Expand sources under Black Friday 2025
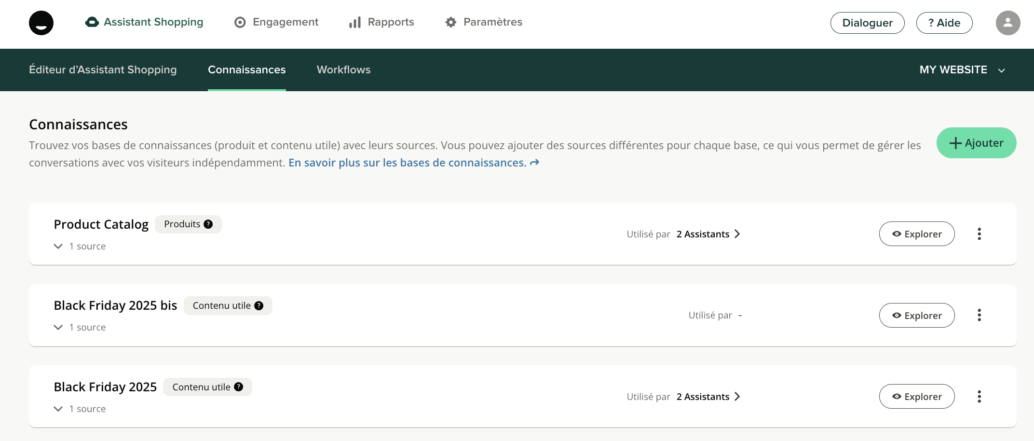Viewport: 1034px width, 441px height. click(x=58, y=409)
